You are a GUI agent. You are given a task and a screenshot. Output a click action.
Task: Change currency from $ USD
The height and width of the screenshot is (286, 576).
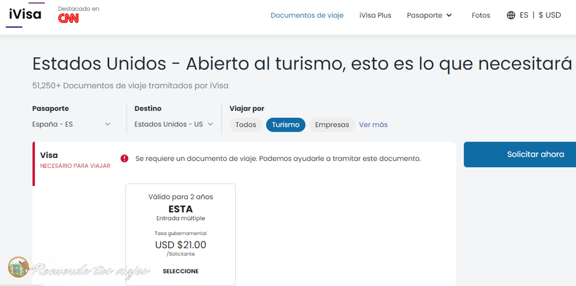click(550, 15)
